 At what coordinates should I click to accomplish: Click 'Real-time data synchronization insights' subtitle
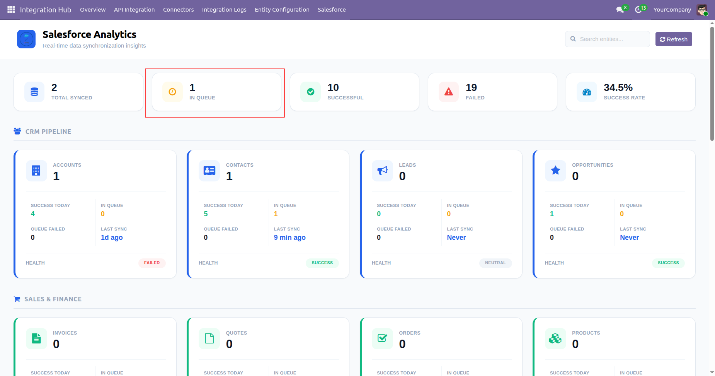94,46
